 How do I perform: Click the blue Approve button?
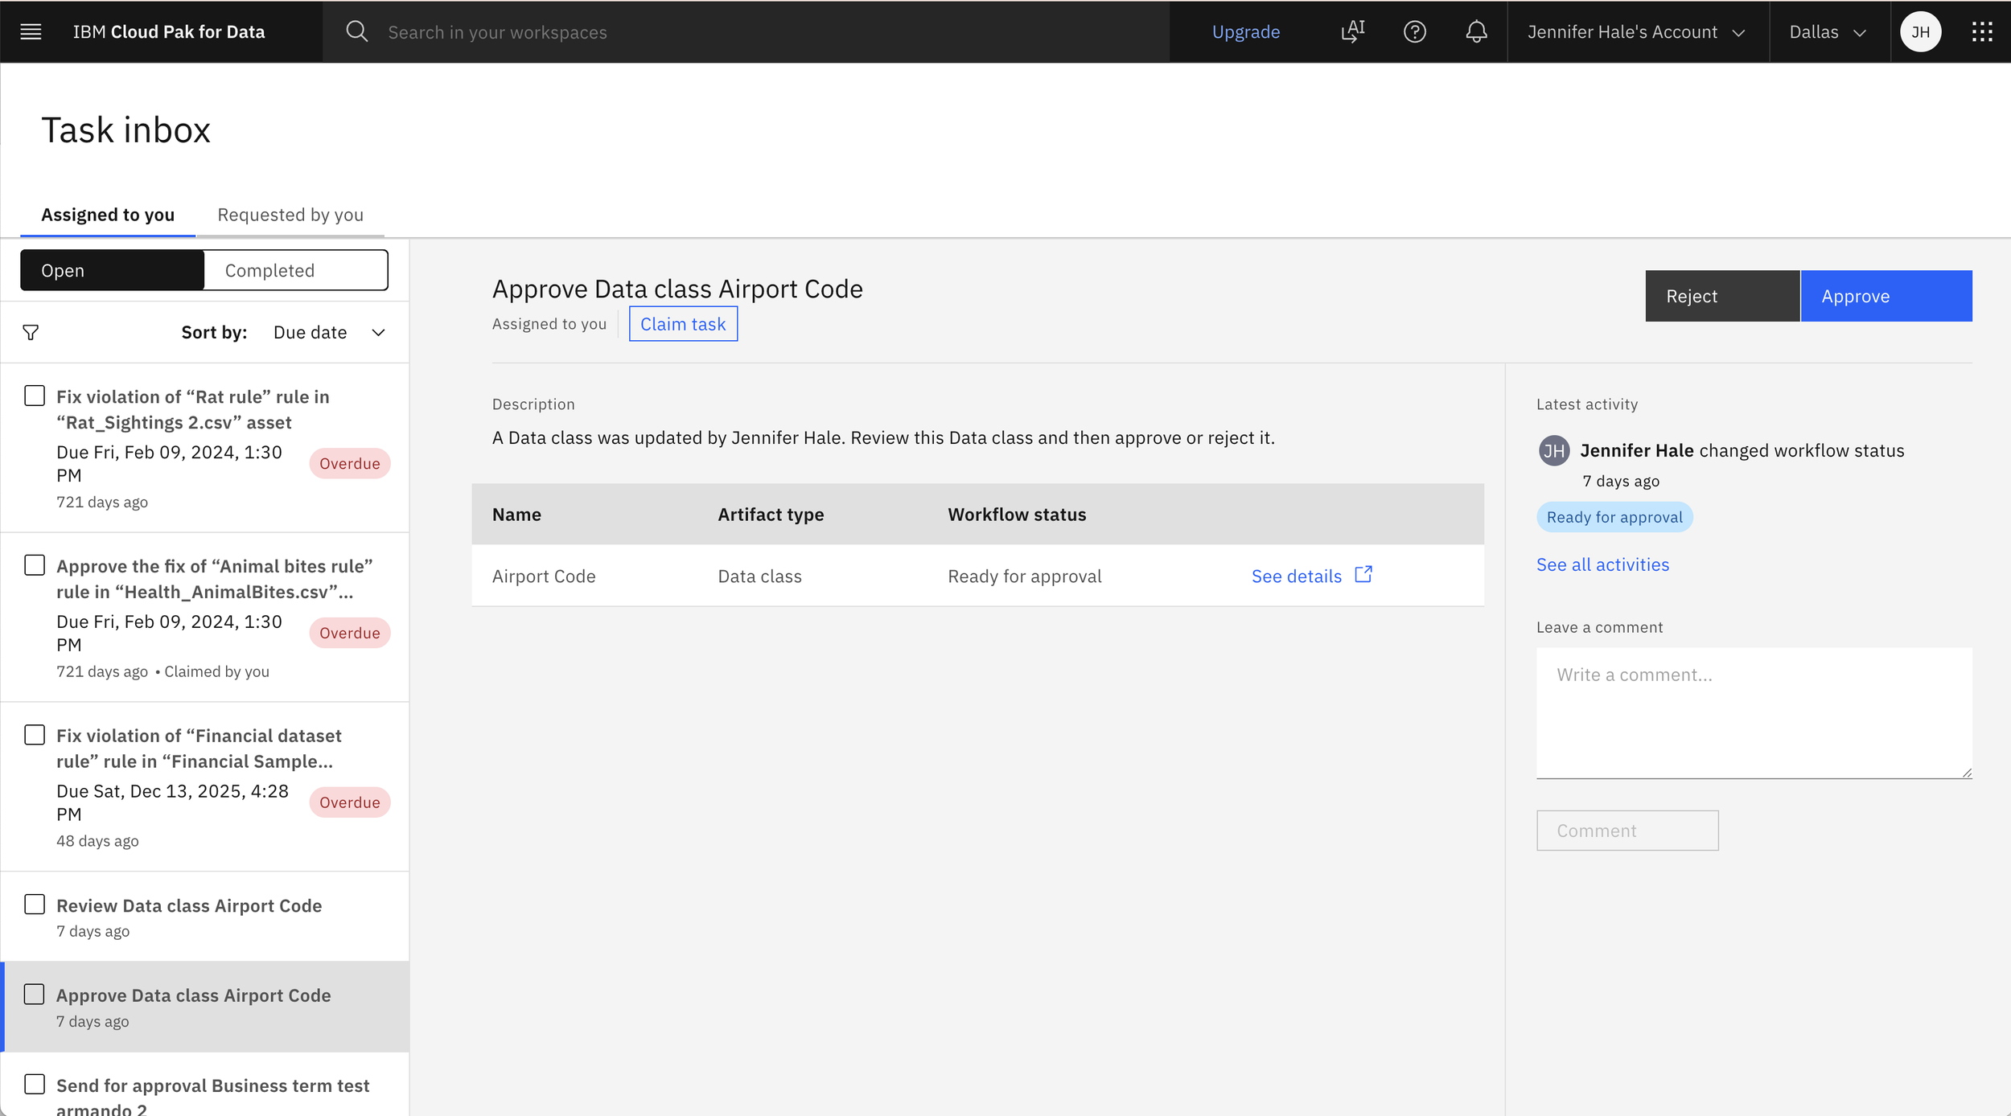[1886, 296]
